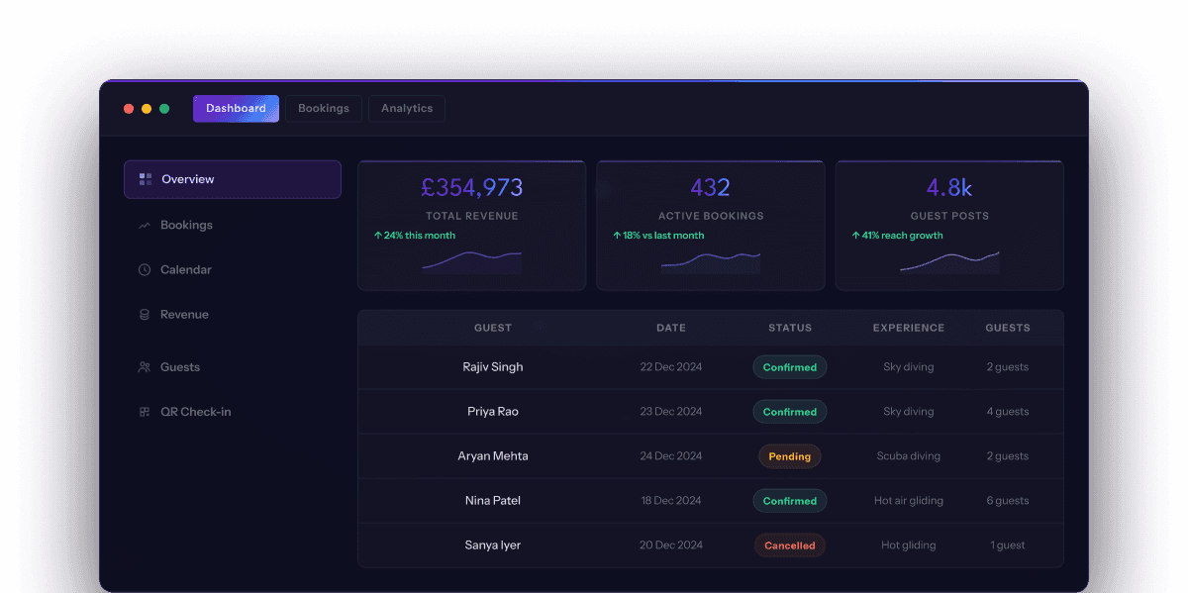The image size is (1188, 593).
Task: Click the Overview grid icon in sidebar
Action: (146, 179)
